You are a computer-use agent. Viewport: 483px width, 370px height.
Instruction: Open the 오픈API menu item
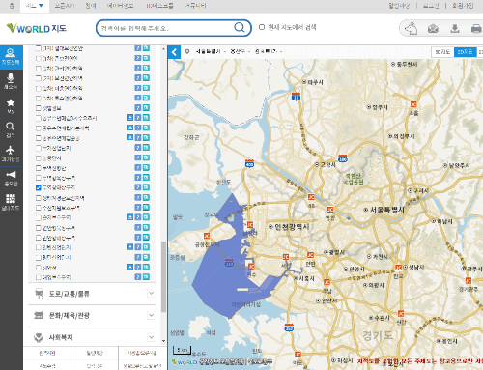[65, 6]
